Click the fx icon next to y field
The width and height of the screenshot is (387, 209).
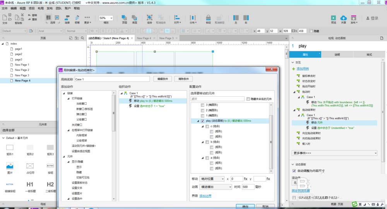click(x=268, y=179)
